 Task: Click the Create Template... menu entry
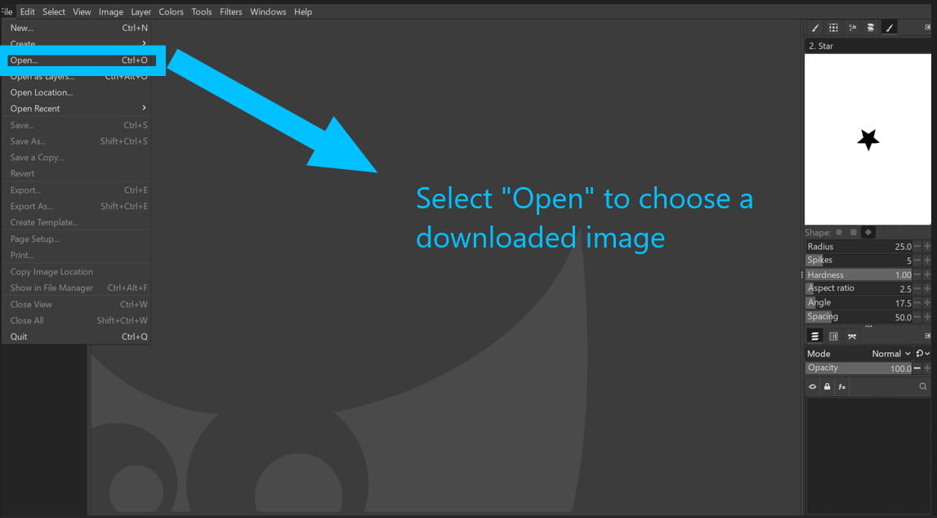(x=78, y=222)
